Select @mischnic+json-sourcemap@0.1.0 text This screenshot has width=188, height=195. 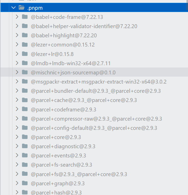point(73,73)
